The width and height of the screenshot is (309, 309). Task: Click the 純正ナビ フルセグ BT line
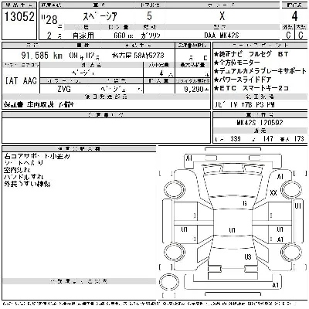pyautogui.click(x=251, y=54)
